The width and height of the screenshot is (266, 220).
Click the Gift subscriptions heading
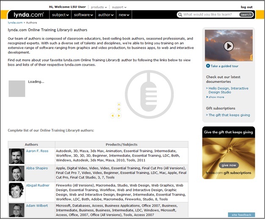click(x=220, y=108)
